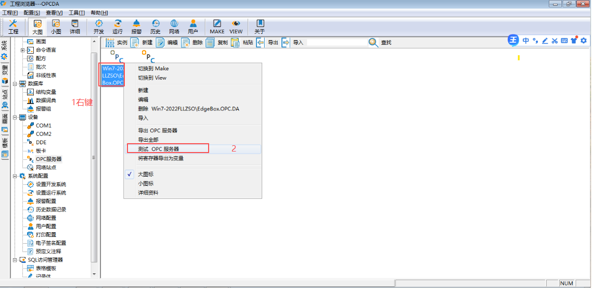Click the 运行 run toolbar icon
This screenshot has height=289, width=592.
pyautogui.click(x=118, y=24)
